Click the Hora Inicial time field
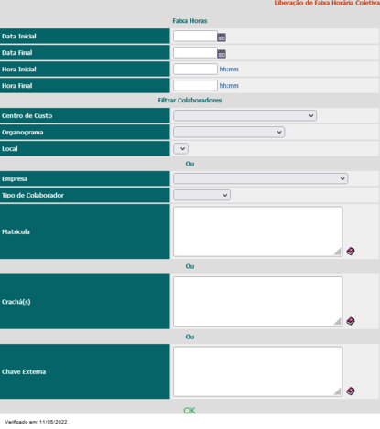The width and height of the screenshot is (380, 429). (195, 69)
